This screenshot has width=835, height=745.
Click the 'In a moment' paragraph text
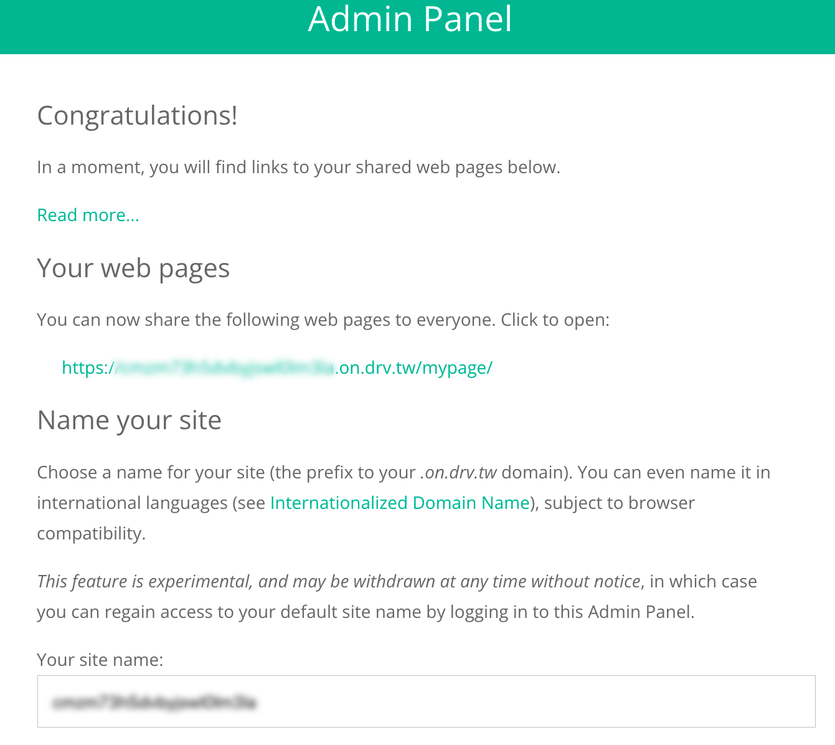tap(298, 167)
